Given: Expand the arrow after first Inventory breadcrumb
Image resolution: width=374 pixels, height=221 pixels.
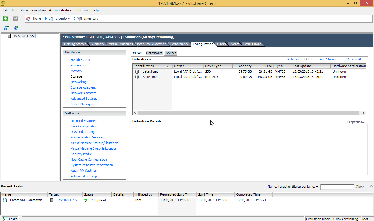Looking at the screenshot, I should [x=75, y=19].
